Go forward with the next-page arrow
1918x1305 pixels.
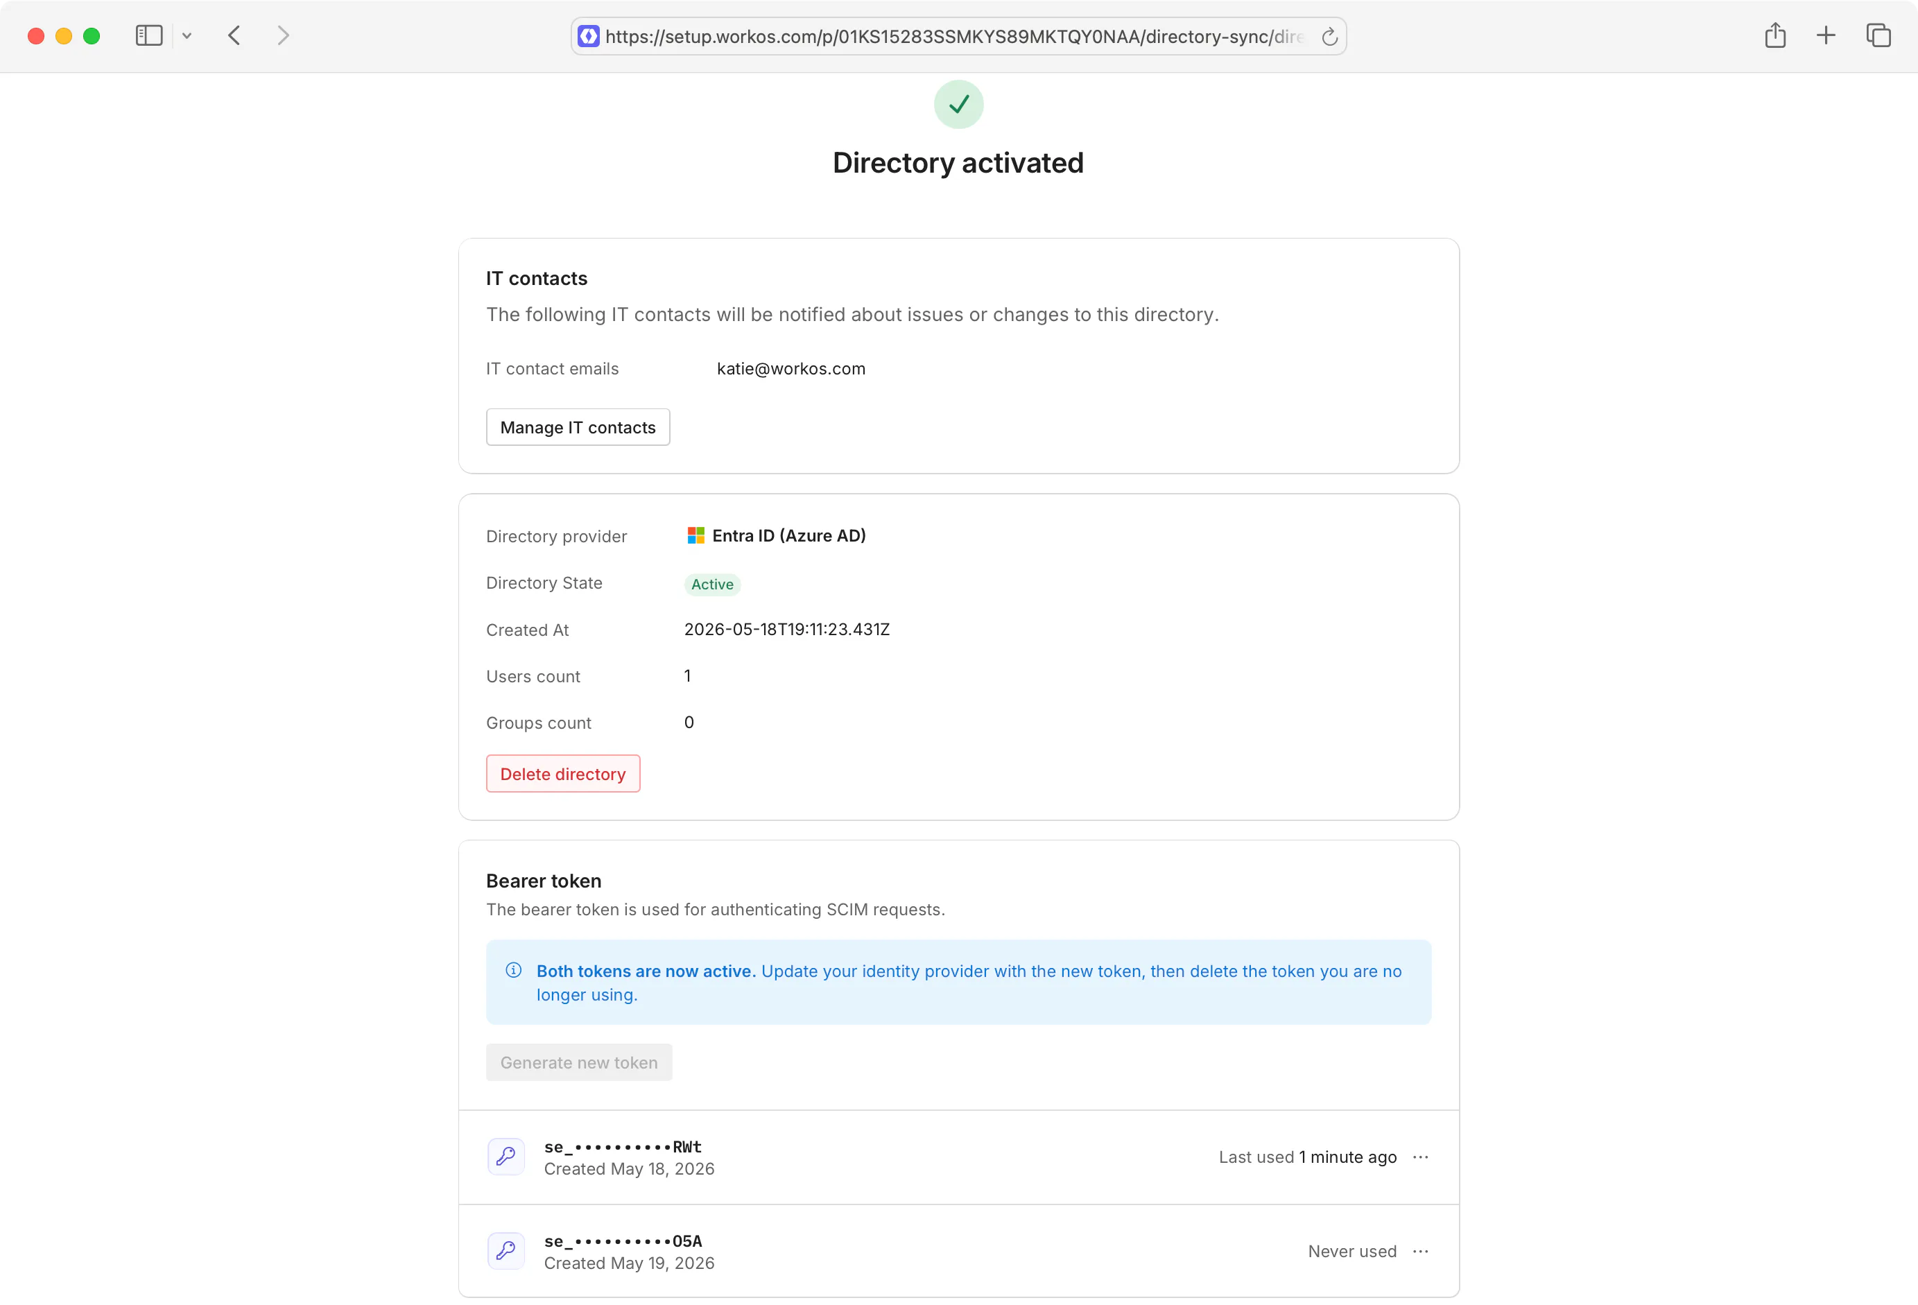283,35
